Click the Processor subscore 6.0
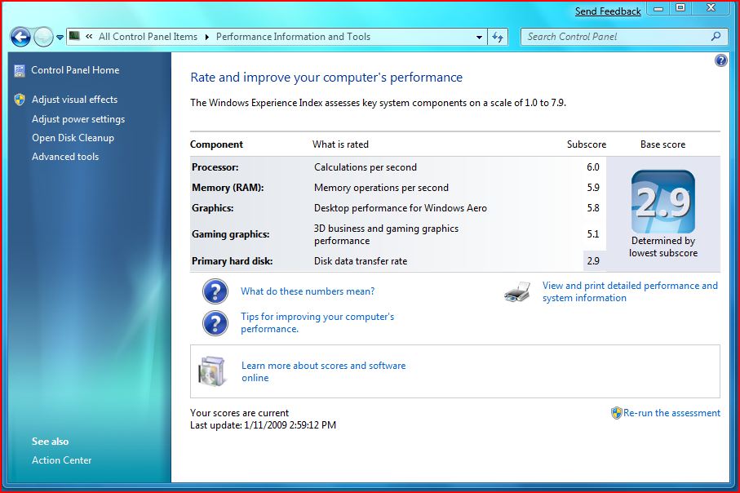Image resolution: width=740 pixels, height=493 pixels. [593, 167]
